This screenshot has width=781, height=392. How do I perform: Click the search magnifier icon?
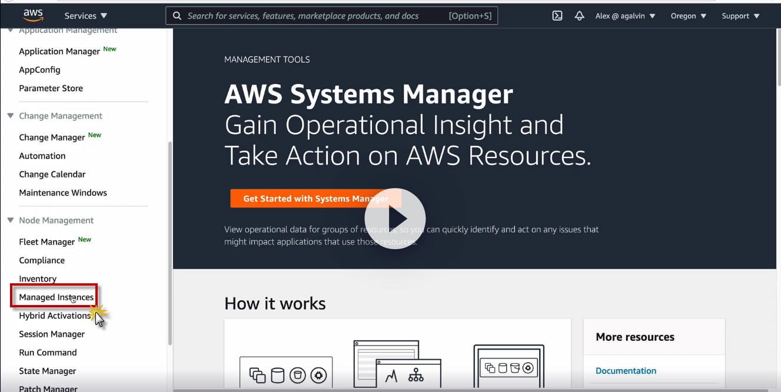pyautogui.click(x=177, y=16)
